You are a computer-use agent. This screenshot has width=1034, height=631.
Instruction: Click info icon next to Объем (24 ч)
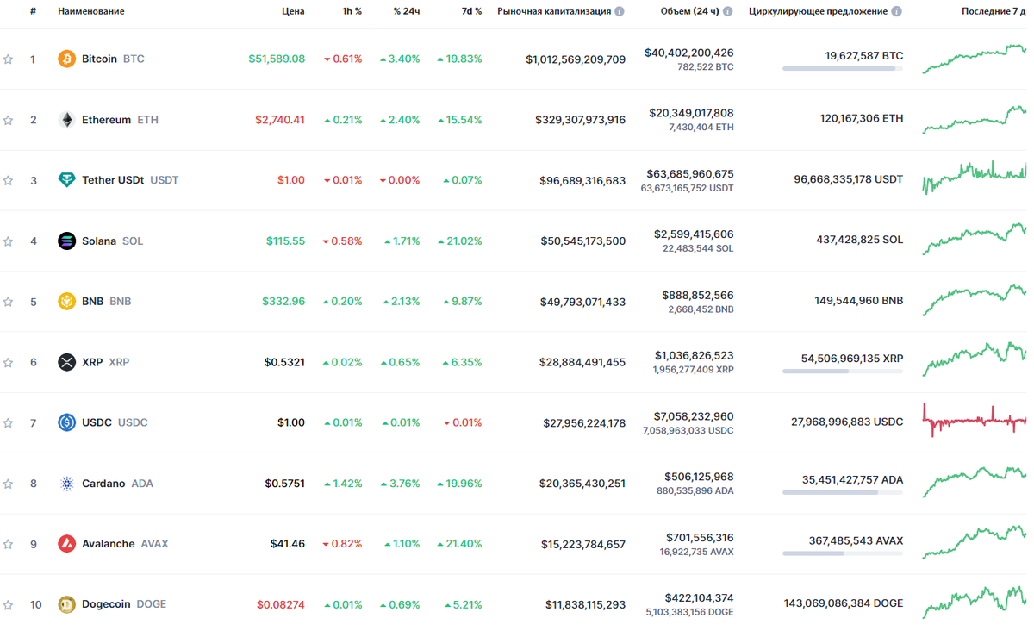pos(728,11)
